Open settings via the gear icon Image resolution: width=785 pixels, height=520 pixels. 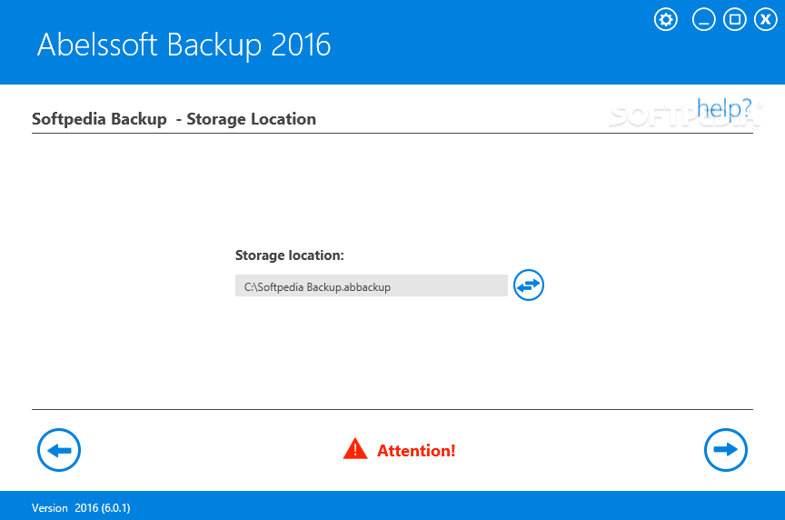665,20
